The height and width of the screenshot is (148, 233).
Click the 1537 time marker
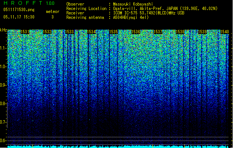click(158, 32)
